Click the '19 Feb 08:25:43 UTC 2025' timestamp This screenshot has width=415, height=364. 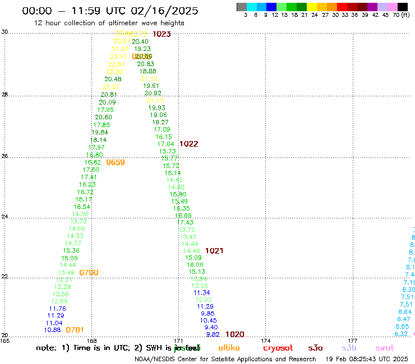coord(367,359)
